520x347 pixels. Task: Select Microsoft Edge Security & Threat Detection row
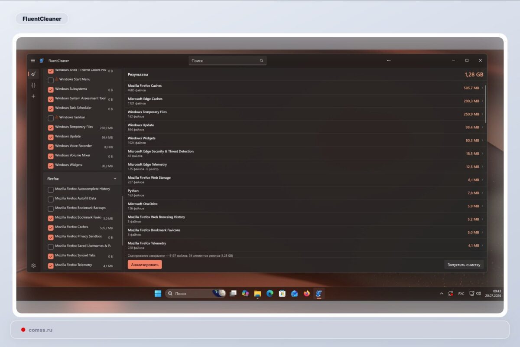point(305,154)
